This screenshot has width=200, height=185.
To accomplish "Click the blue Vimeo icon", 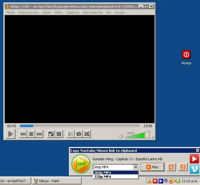I will tap(194, 169).
